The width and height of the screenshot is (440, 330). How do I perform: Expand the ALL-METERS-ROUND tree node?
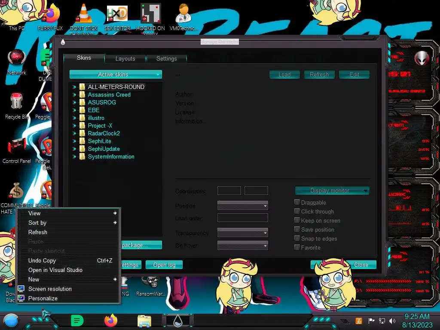point(74,87)
